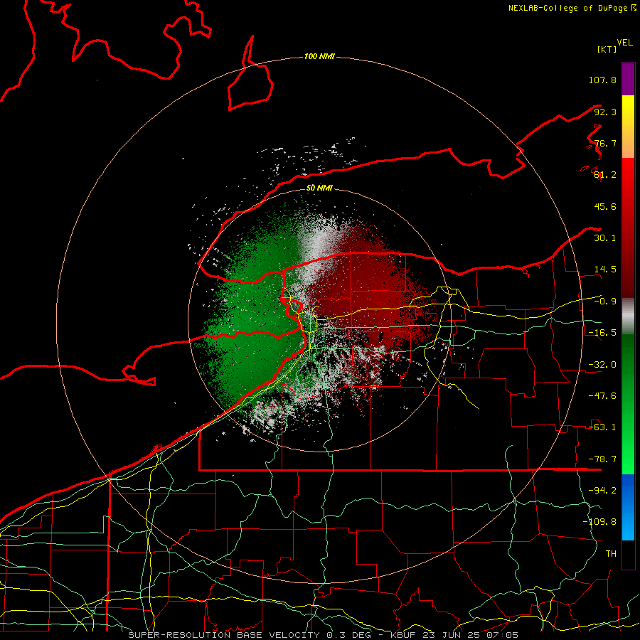The height and width of the screenshot is (640, 640).
Task: Click the yellow-orange segment of the color bar
Action: [x=628, y=127]
